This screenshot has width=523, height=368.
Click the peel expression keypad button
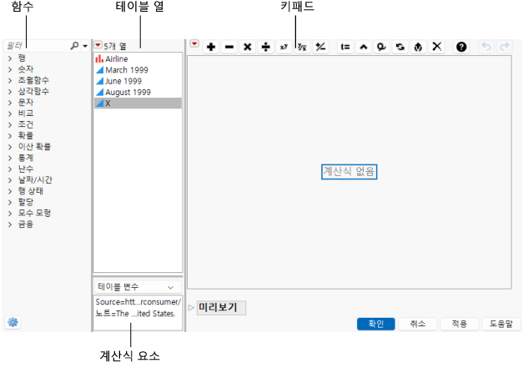pos(418,47)
